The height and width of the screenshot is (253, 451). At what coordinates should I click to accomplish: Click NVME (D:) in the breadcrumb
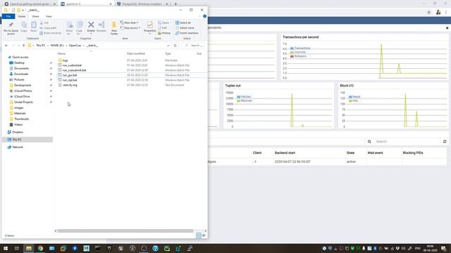click(57, 45)
